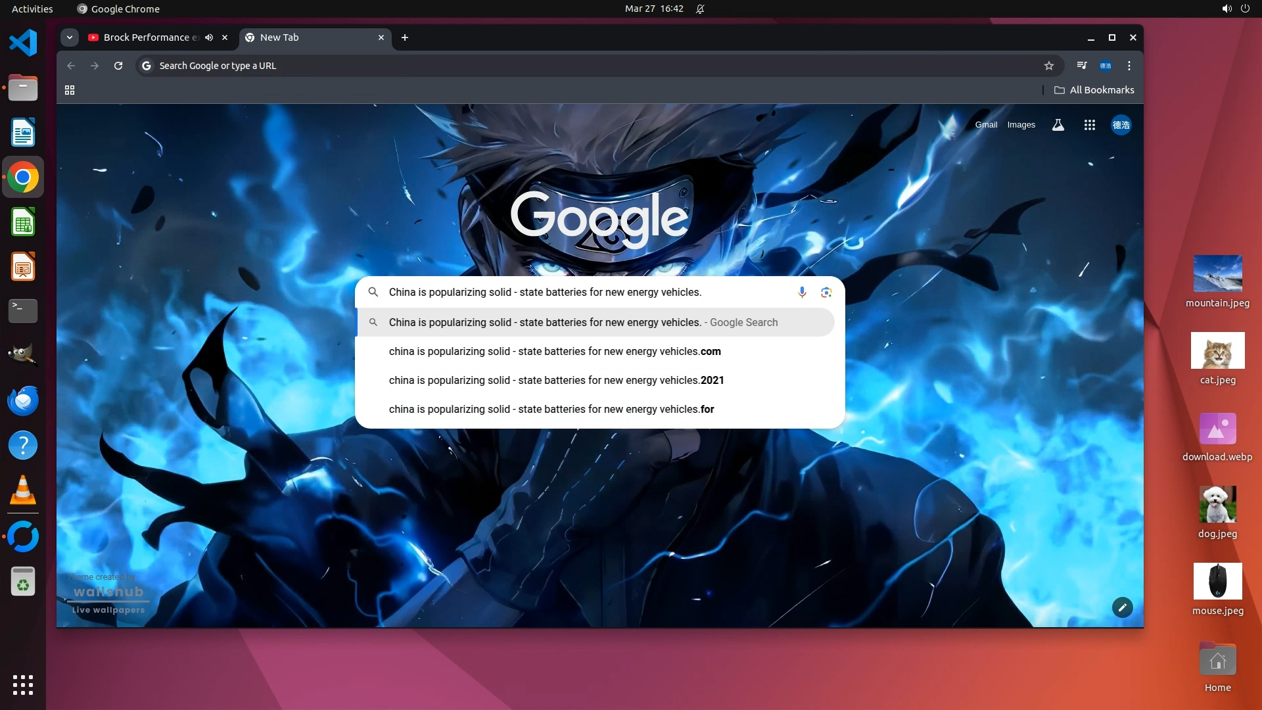This screenshot has width=1262, height=710.
Task: Open the bookmarks bar apps grid shortcut
Action: (x=70, y=90)
